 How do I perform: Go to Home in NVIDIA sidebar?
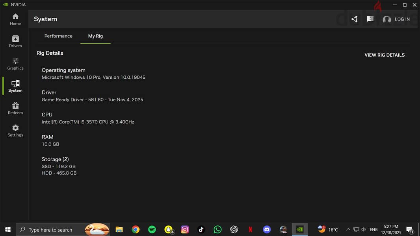15,20
